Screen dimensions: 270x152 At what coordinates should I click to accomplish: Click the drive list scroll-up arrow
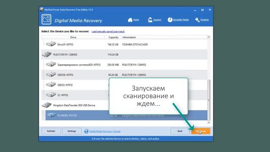(x=209, y=37)
